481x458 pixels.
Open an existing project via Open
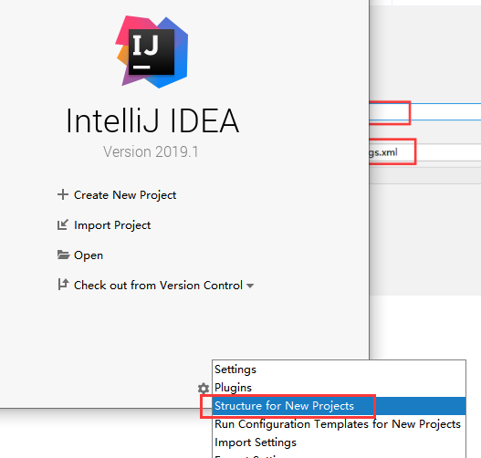tap(89, 255)
